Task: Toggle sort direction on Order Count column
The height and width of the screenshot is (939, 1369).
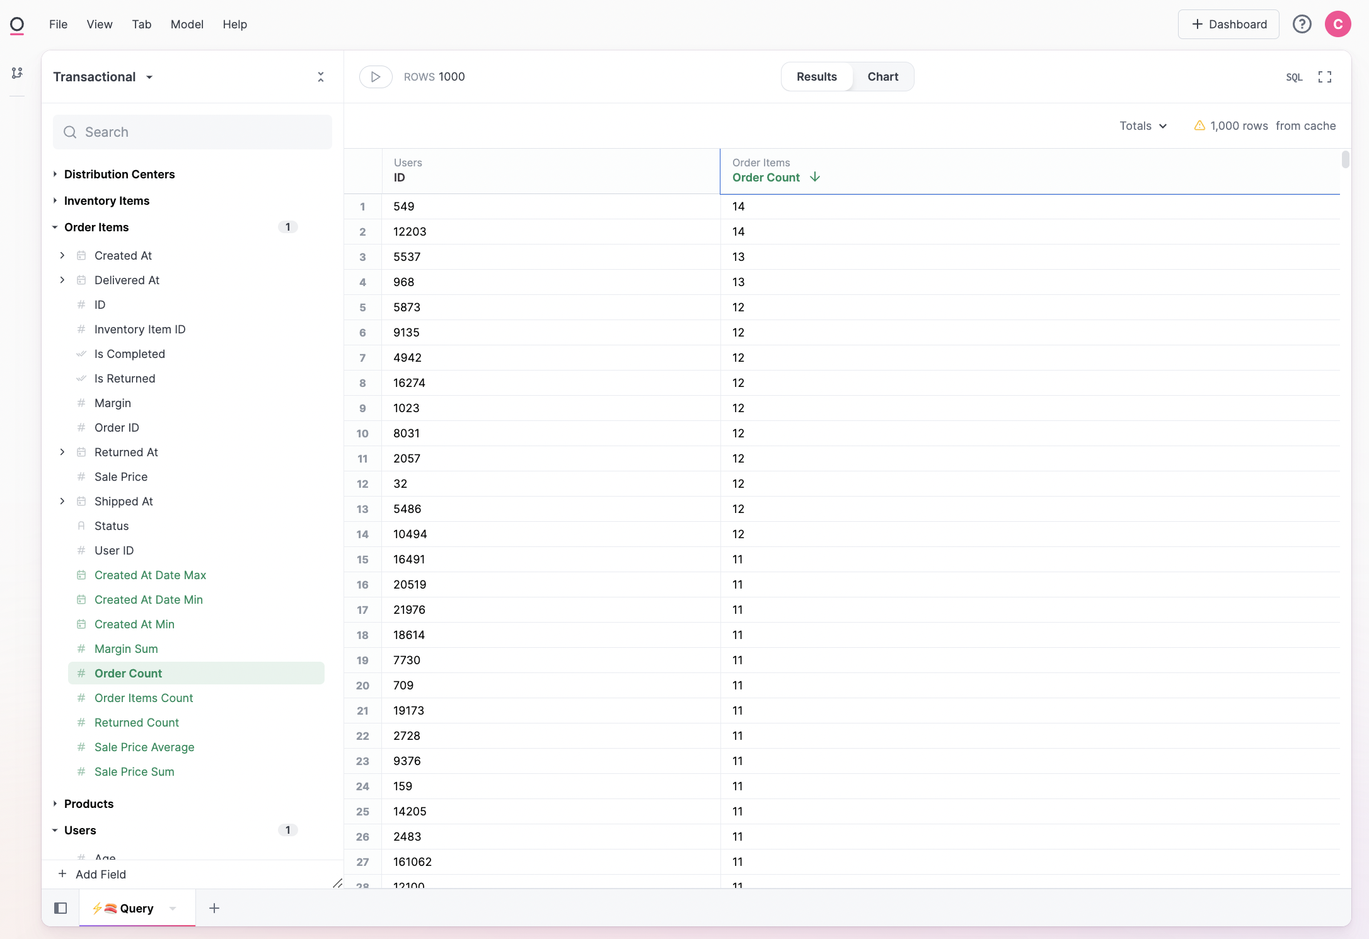Action: click(814, 177)
